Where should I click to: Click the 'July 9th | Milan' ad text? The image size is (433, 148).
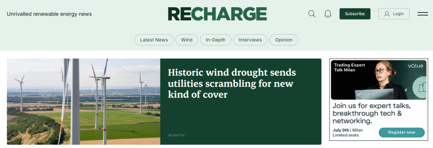pyautogui.click(x=348, y=130)
